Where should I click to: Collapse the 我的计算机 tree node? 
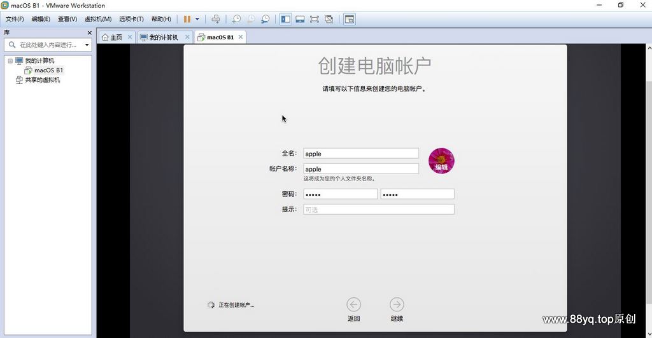click(10, 60)
